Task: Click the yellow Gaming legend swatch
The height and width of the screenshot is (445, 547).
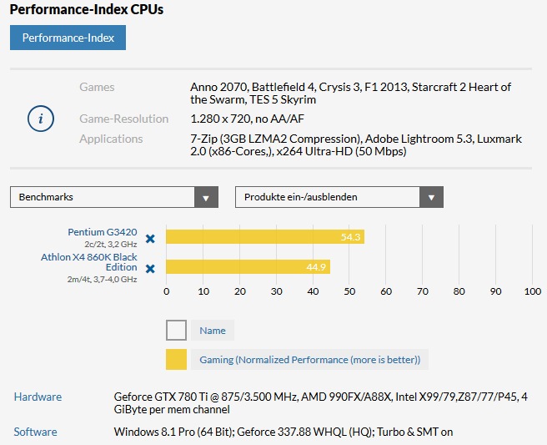Action: coord(176,359)
